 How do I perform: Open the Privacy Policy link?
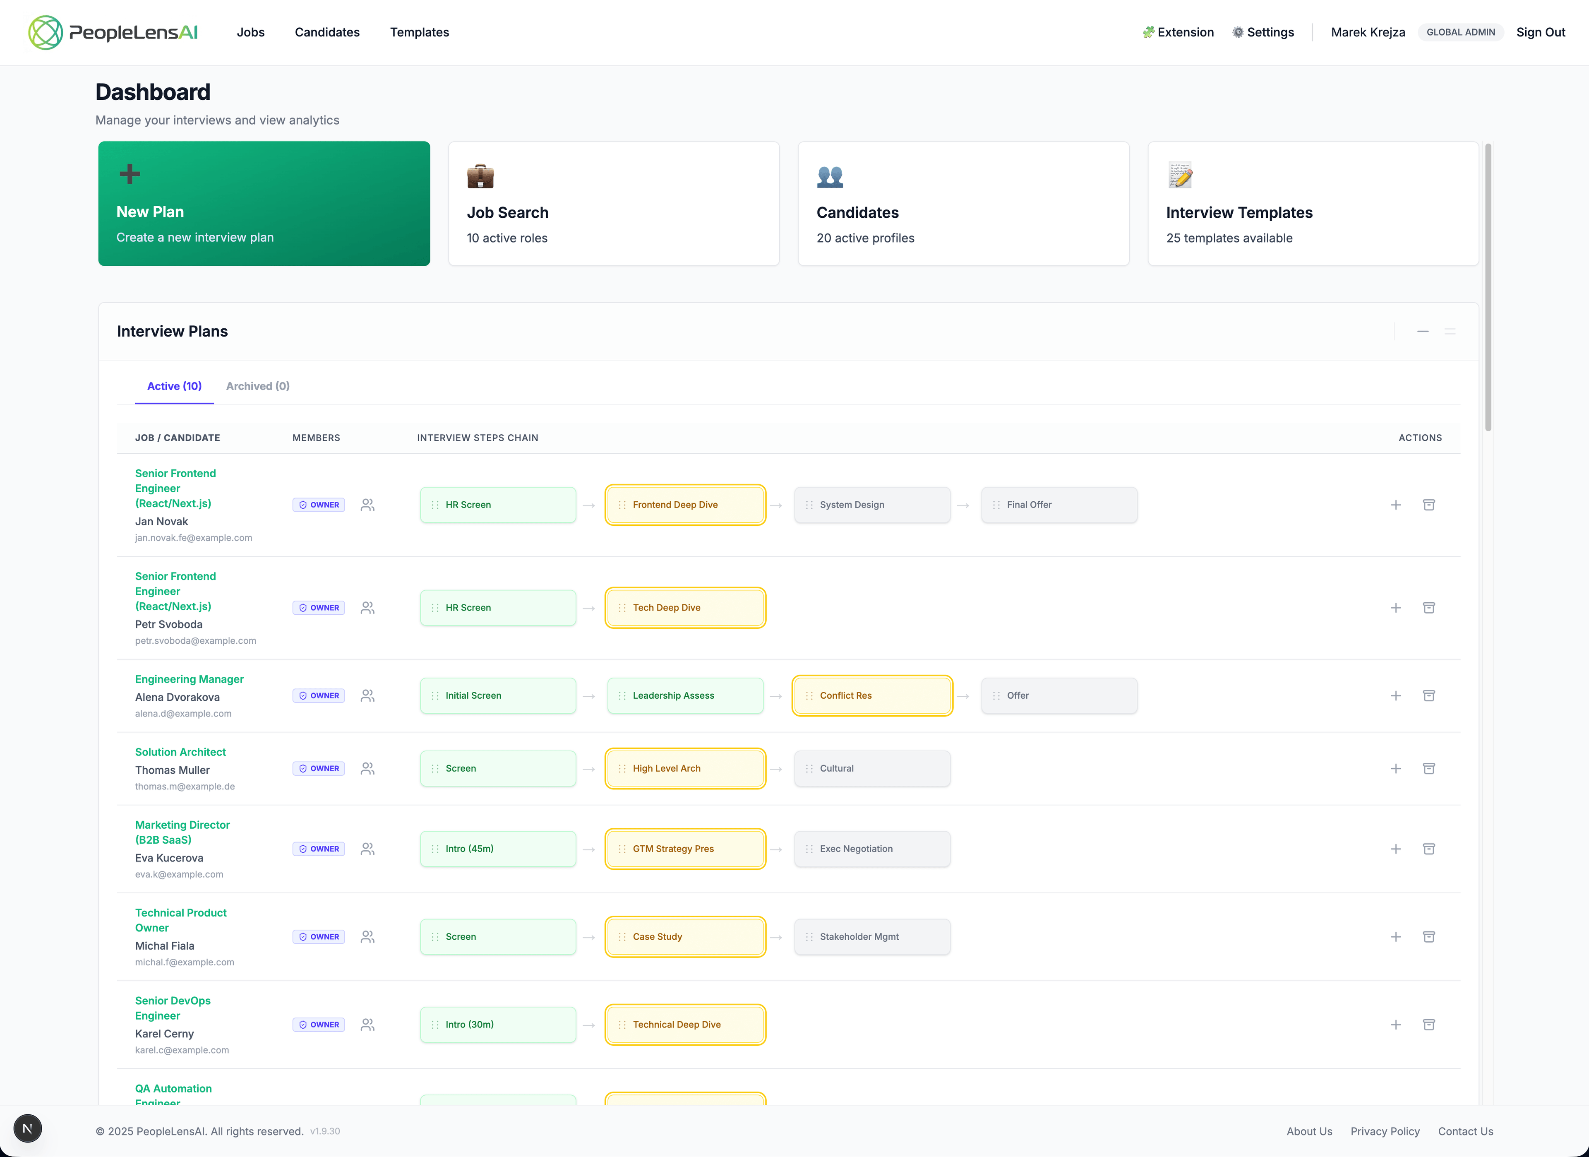coord(1385,1131)
